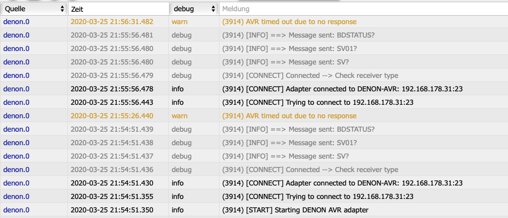Open the Quelle source filter dropdown
The image size is (508, 218).
tap(34, 9)
